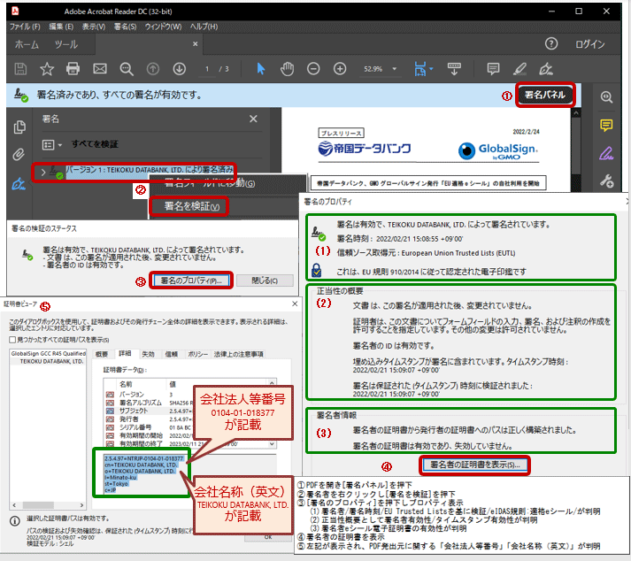
Task: Click scroll-down arrow of certificate data list
Action: click(272, 444)
